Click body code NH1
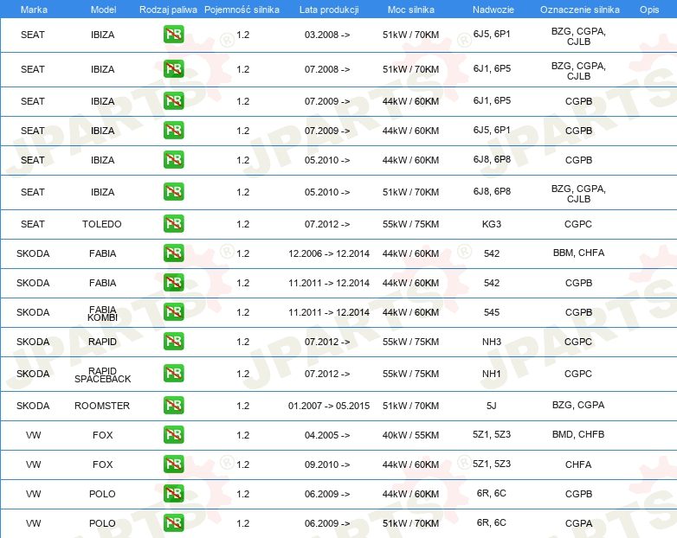 492,374
